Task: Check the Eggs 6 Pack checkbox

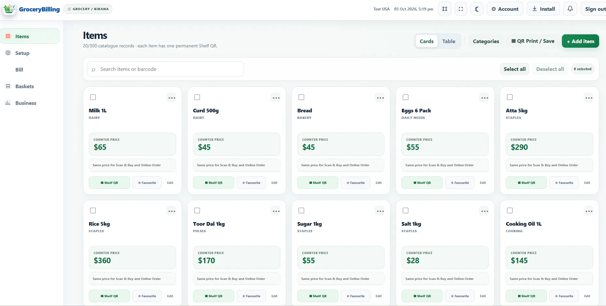Action: 406,97
